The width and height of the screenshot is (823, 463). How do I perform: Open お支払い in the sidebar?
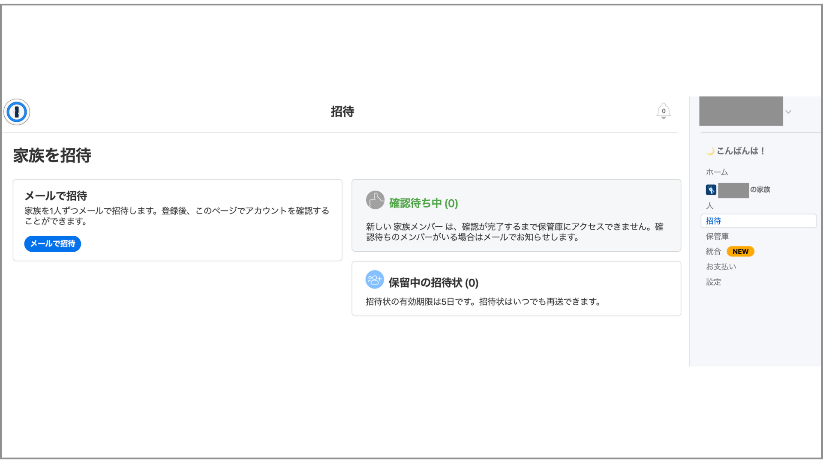721,267
